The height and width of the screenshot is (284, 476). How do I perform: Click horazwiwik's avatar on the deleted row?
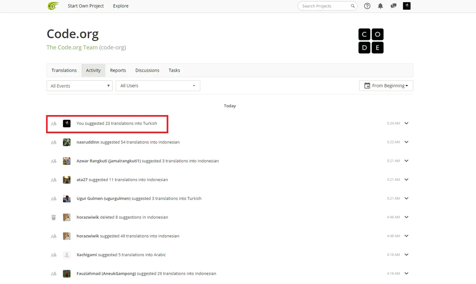click(x=67, y=217)
